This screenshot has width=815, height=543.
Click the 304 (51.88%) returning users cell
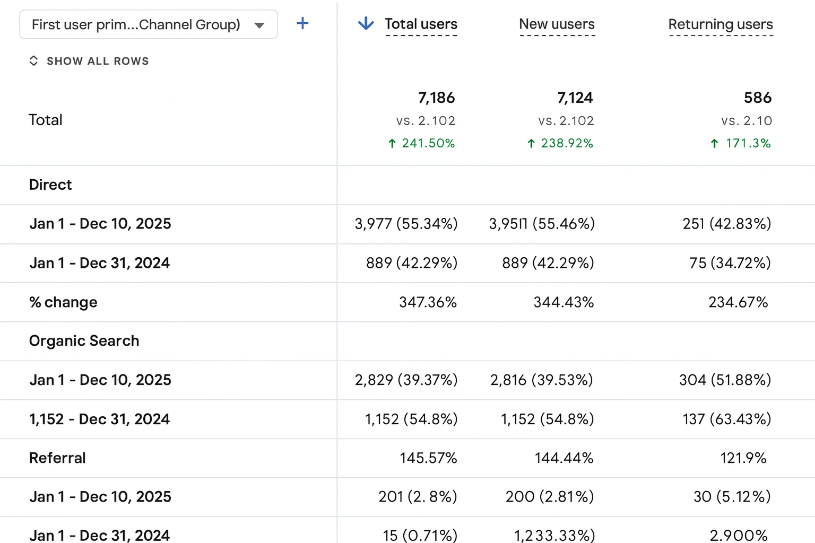click(x=725, y=380)
